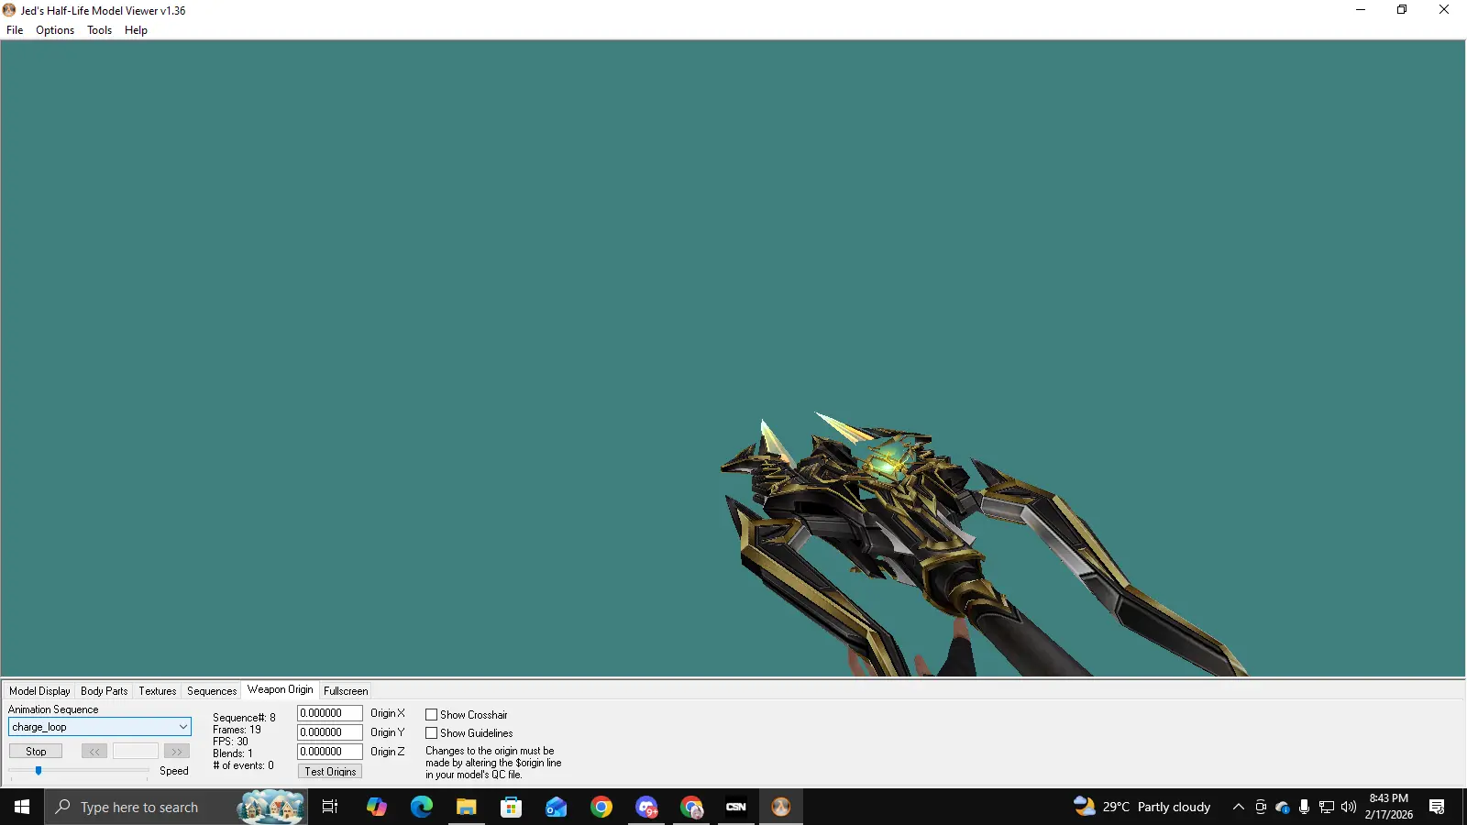Switch to the Textures tab
Image resolution: width=1467 pixels, height=825 pixels.
click(158, 691)
